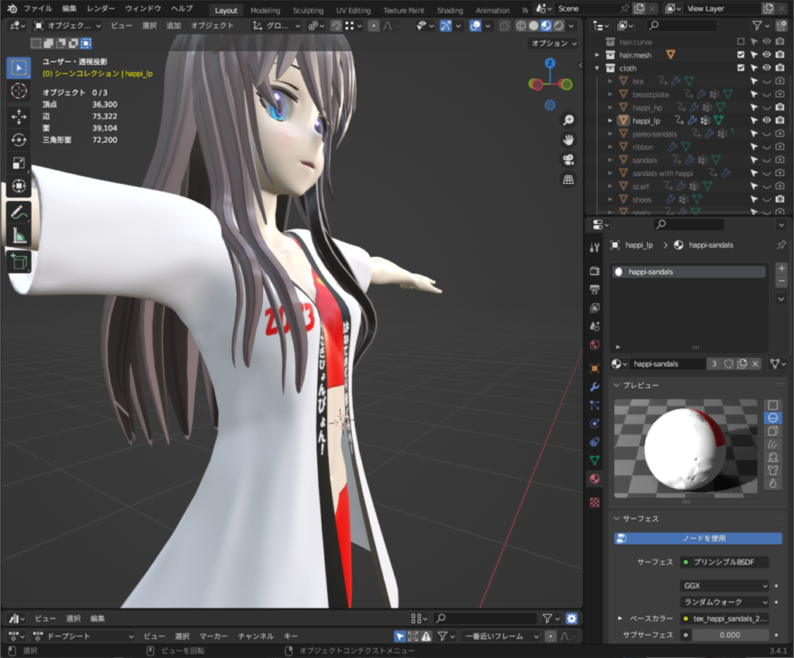Collapse the プレビュー panel

616,386
